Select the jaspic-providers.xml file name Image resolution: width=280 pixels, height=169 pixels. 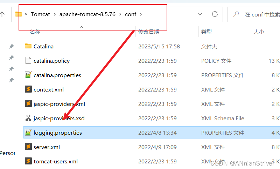tap(59, 104)
